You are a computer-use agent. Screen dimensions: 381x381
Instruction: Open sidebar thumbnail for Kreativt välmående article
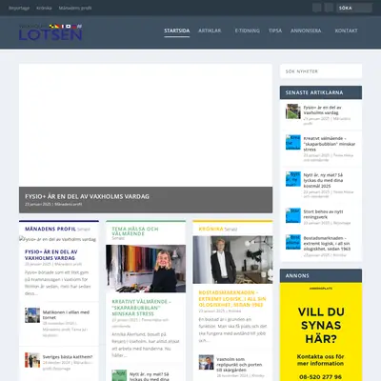[x=293, y=142]
